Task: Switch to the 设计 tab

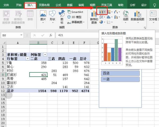Action: (x=144, y=5)
